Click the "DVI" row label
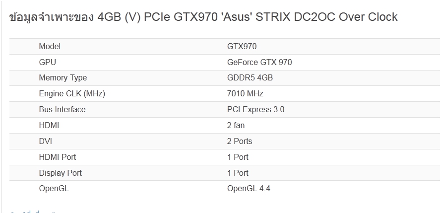 pyautogui.click(x=46, y=142)
